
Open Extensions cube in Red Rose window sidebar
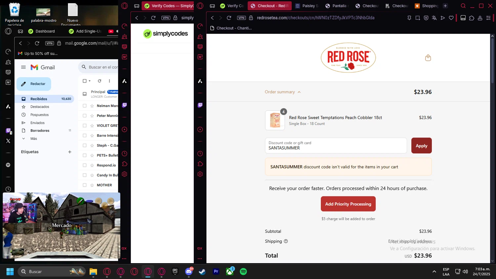pos(200,164)
